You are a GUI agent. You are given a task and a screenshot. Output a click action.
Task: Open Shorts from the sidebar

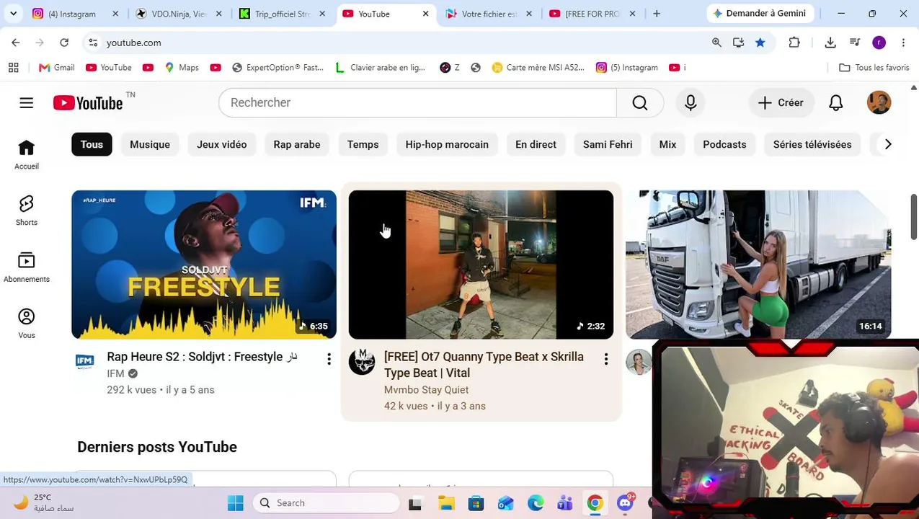pos(27,210)
